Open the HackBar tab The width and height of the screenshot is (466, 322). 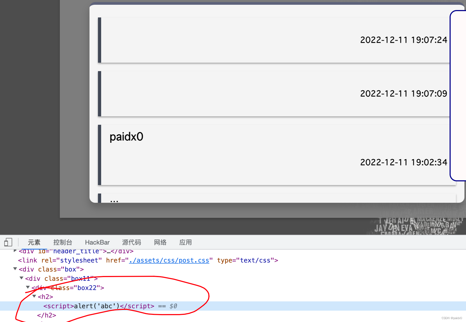pos(97,242)
